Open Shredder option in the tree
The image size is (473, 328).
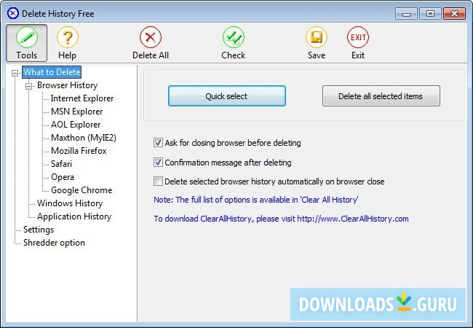click(x=54, y=243)
